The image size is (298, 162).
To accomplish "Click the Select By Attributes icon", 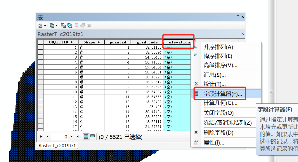I will [63, 26].
